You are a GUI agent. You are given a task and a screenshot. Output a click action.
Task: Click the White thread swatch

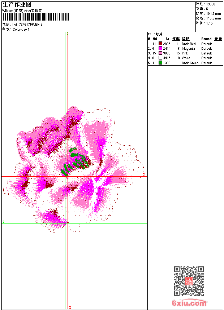pyautogui.click(x=160, y=58)
